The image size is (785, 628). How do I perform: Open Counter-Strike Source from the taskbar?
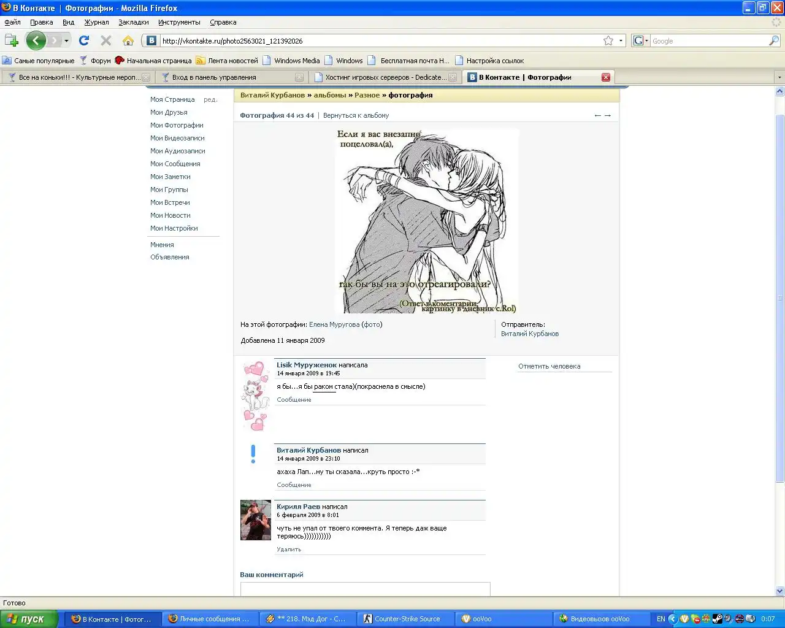(407, 619)
